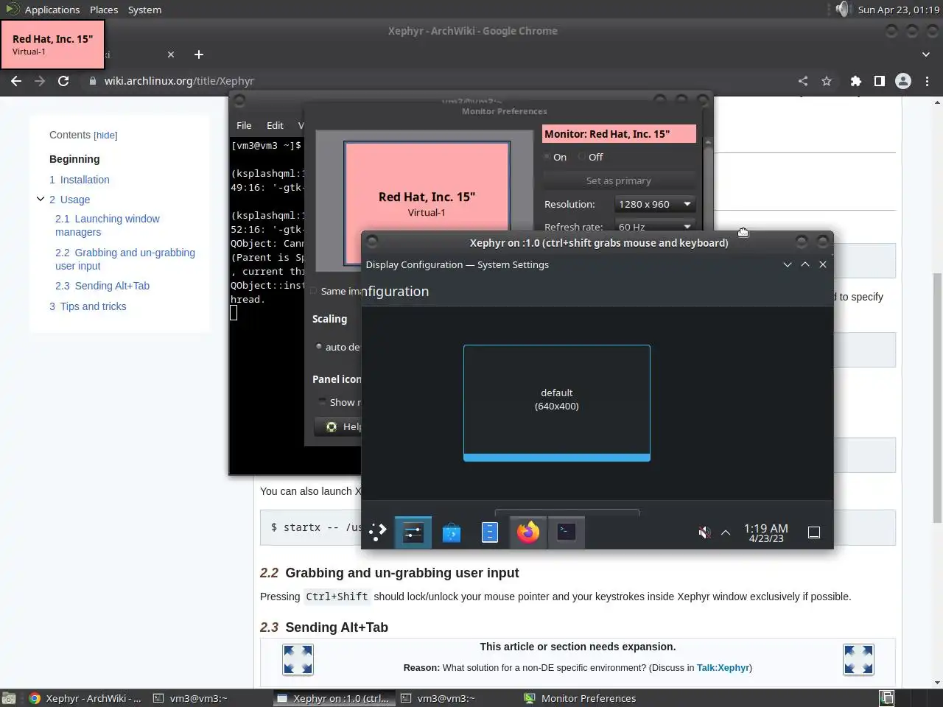Open the File menu in the terminal window
The image size is (943, 707).
244,125
